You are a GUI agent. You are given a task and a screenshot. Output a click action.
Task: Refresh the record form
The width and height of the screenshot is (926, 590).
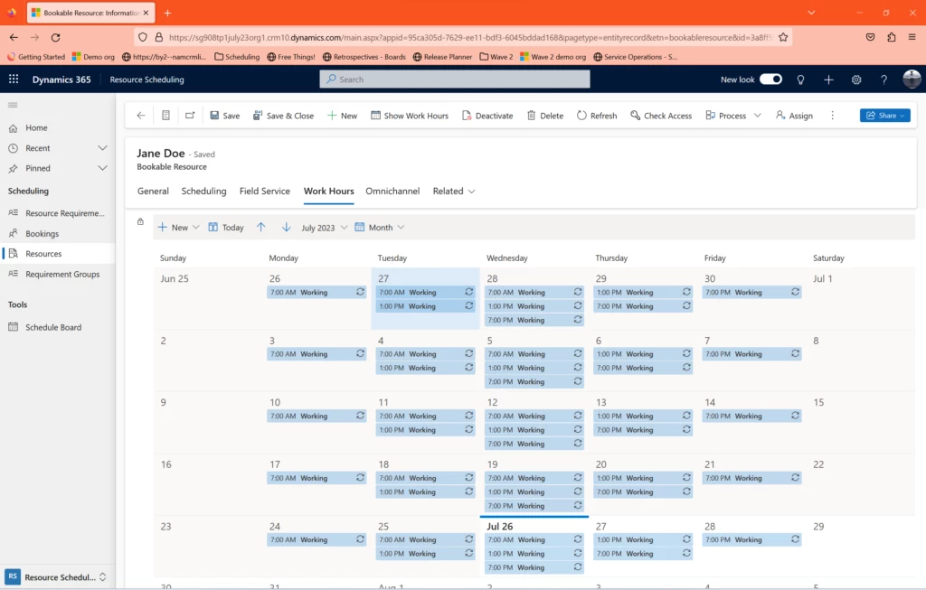(x=596, y=115)
